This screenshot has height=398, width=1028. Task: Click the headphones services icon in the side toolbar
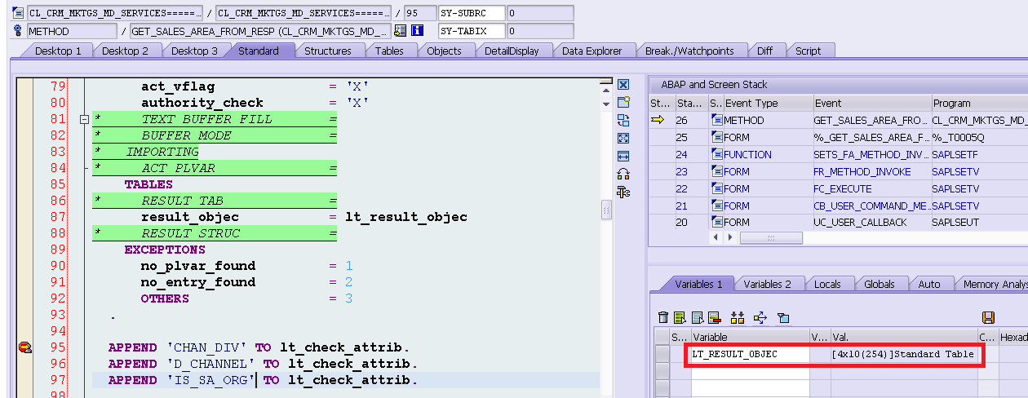623,174
